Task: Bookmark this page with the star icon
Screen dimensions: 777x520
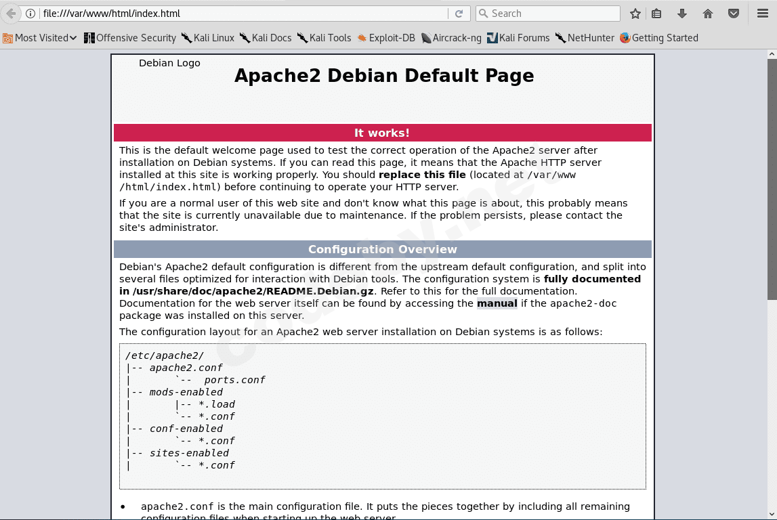Action: click(x=635, y=14)
